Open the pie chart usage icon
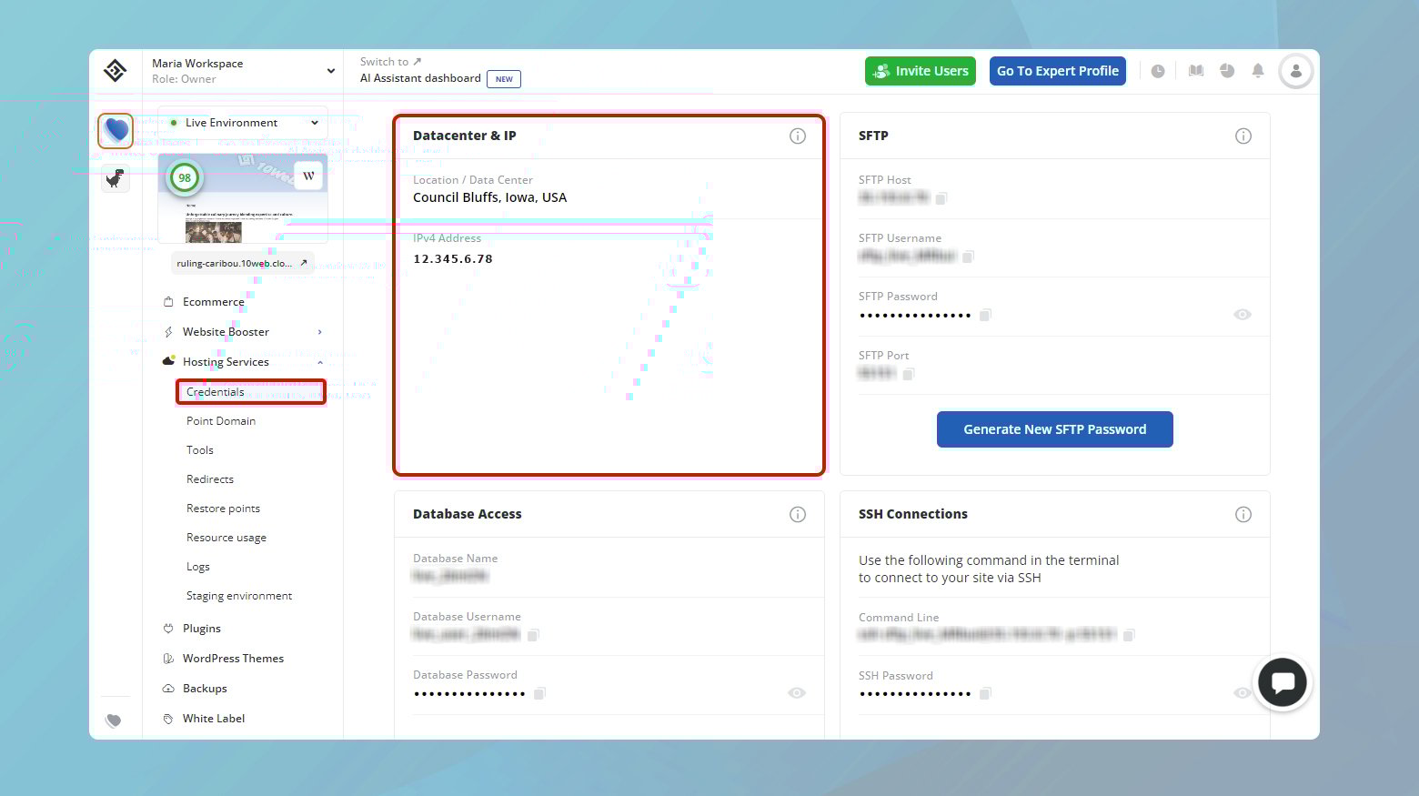This screenshot has height=796, width=1419. 1227,71
